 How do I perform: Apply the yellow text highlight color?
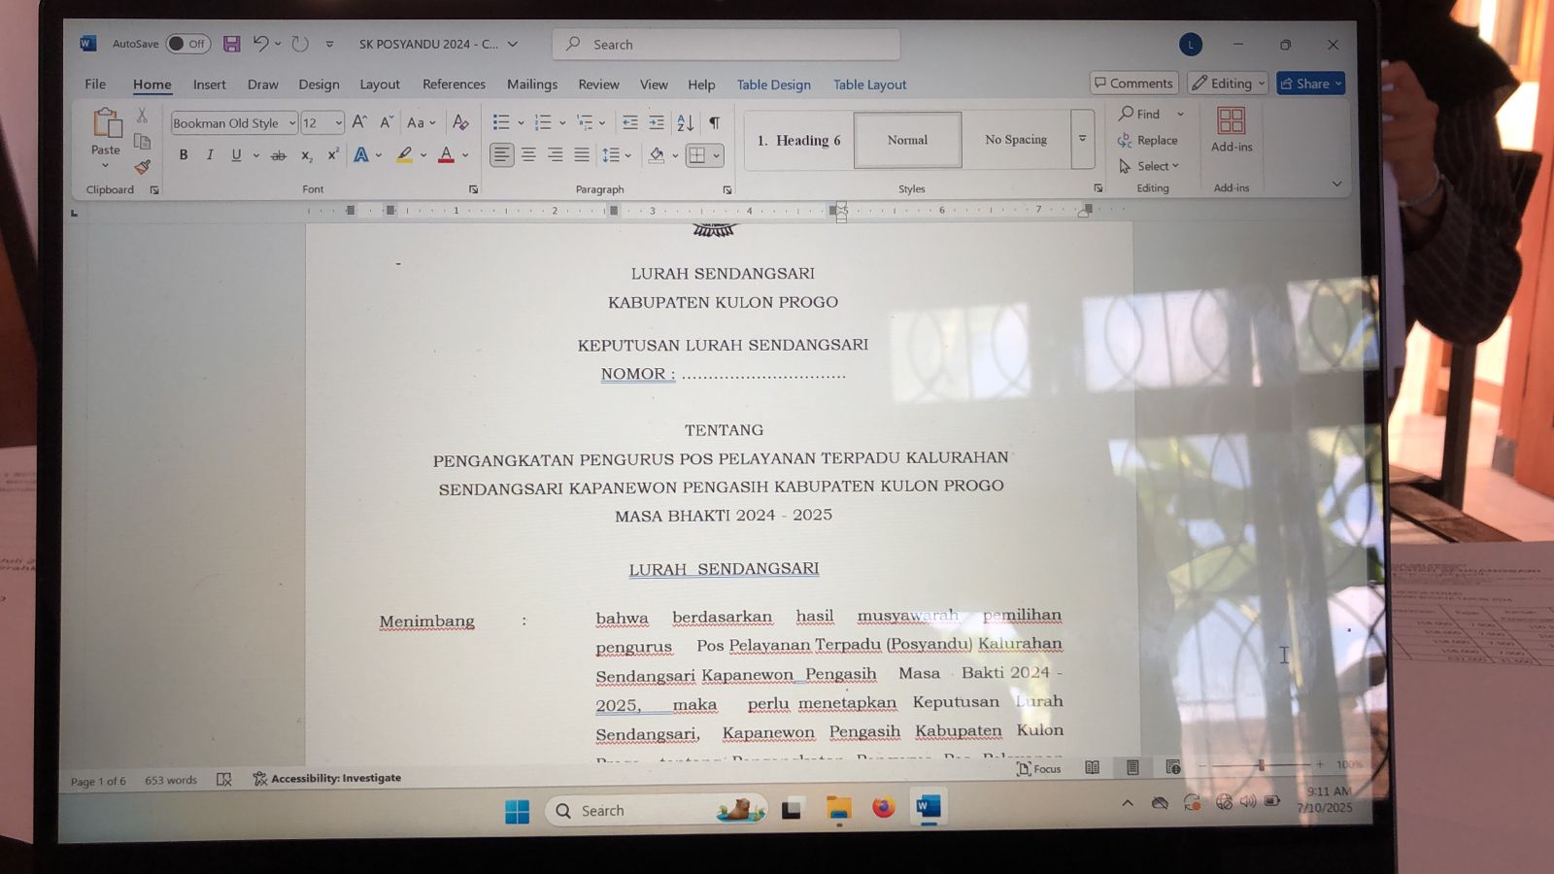click(x=404, y=155)
